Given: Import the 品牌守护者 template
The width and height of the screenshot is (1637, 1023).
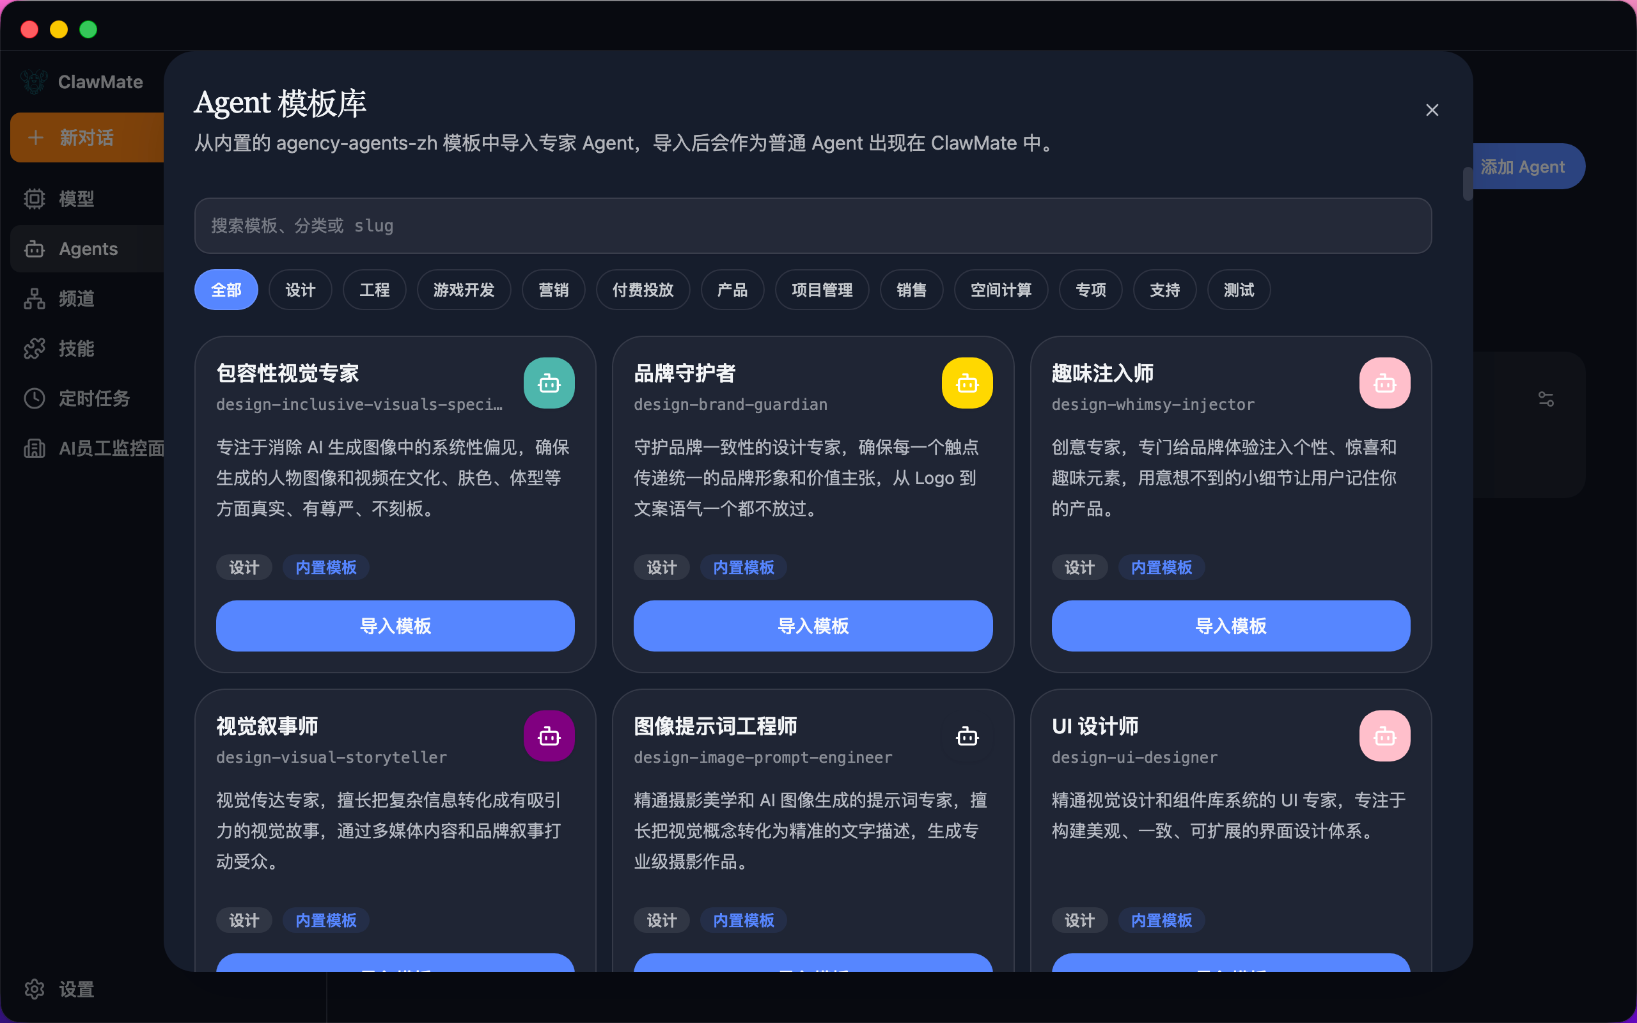Looking at the screenshot, I should pyautogui.click(x=812, y=626).
